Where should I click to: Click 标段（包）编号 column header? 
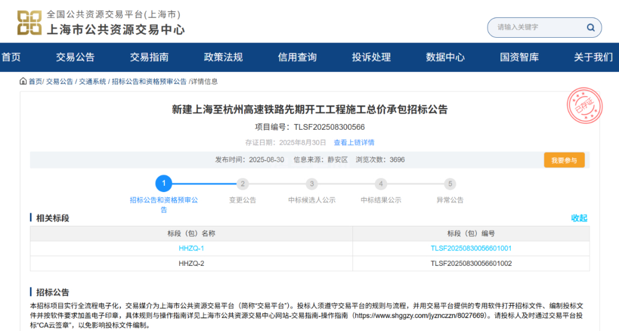point(471,233)
